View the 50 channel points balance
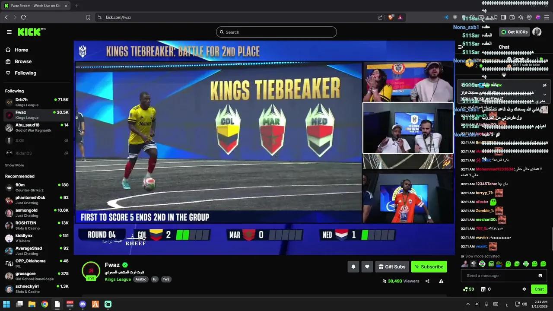Viewport: 553px width, 311px height. pos(468,289)
